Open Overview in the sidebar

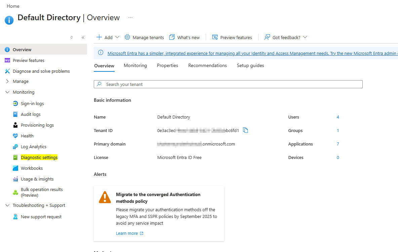pos(43,49)
